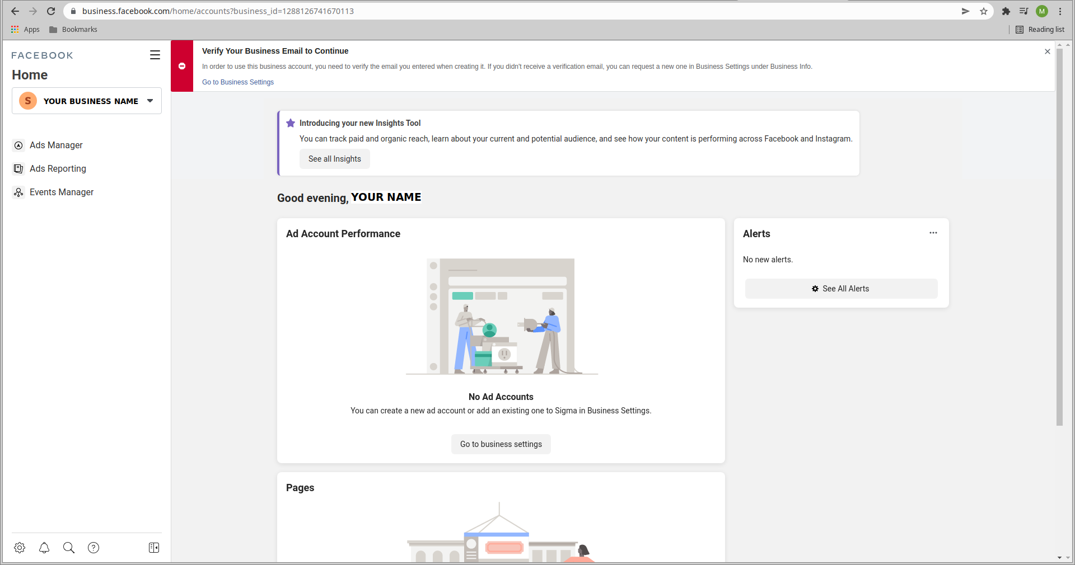Click the 'No new alerts.' text
Image resolution: width=1075 pixels, height=565 pixels.
coord(768,260)
